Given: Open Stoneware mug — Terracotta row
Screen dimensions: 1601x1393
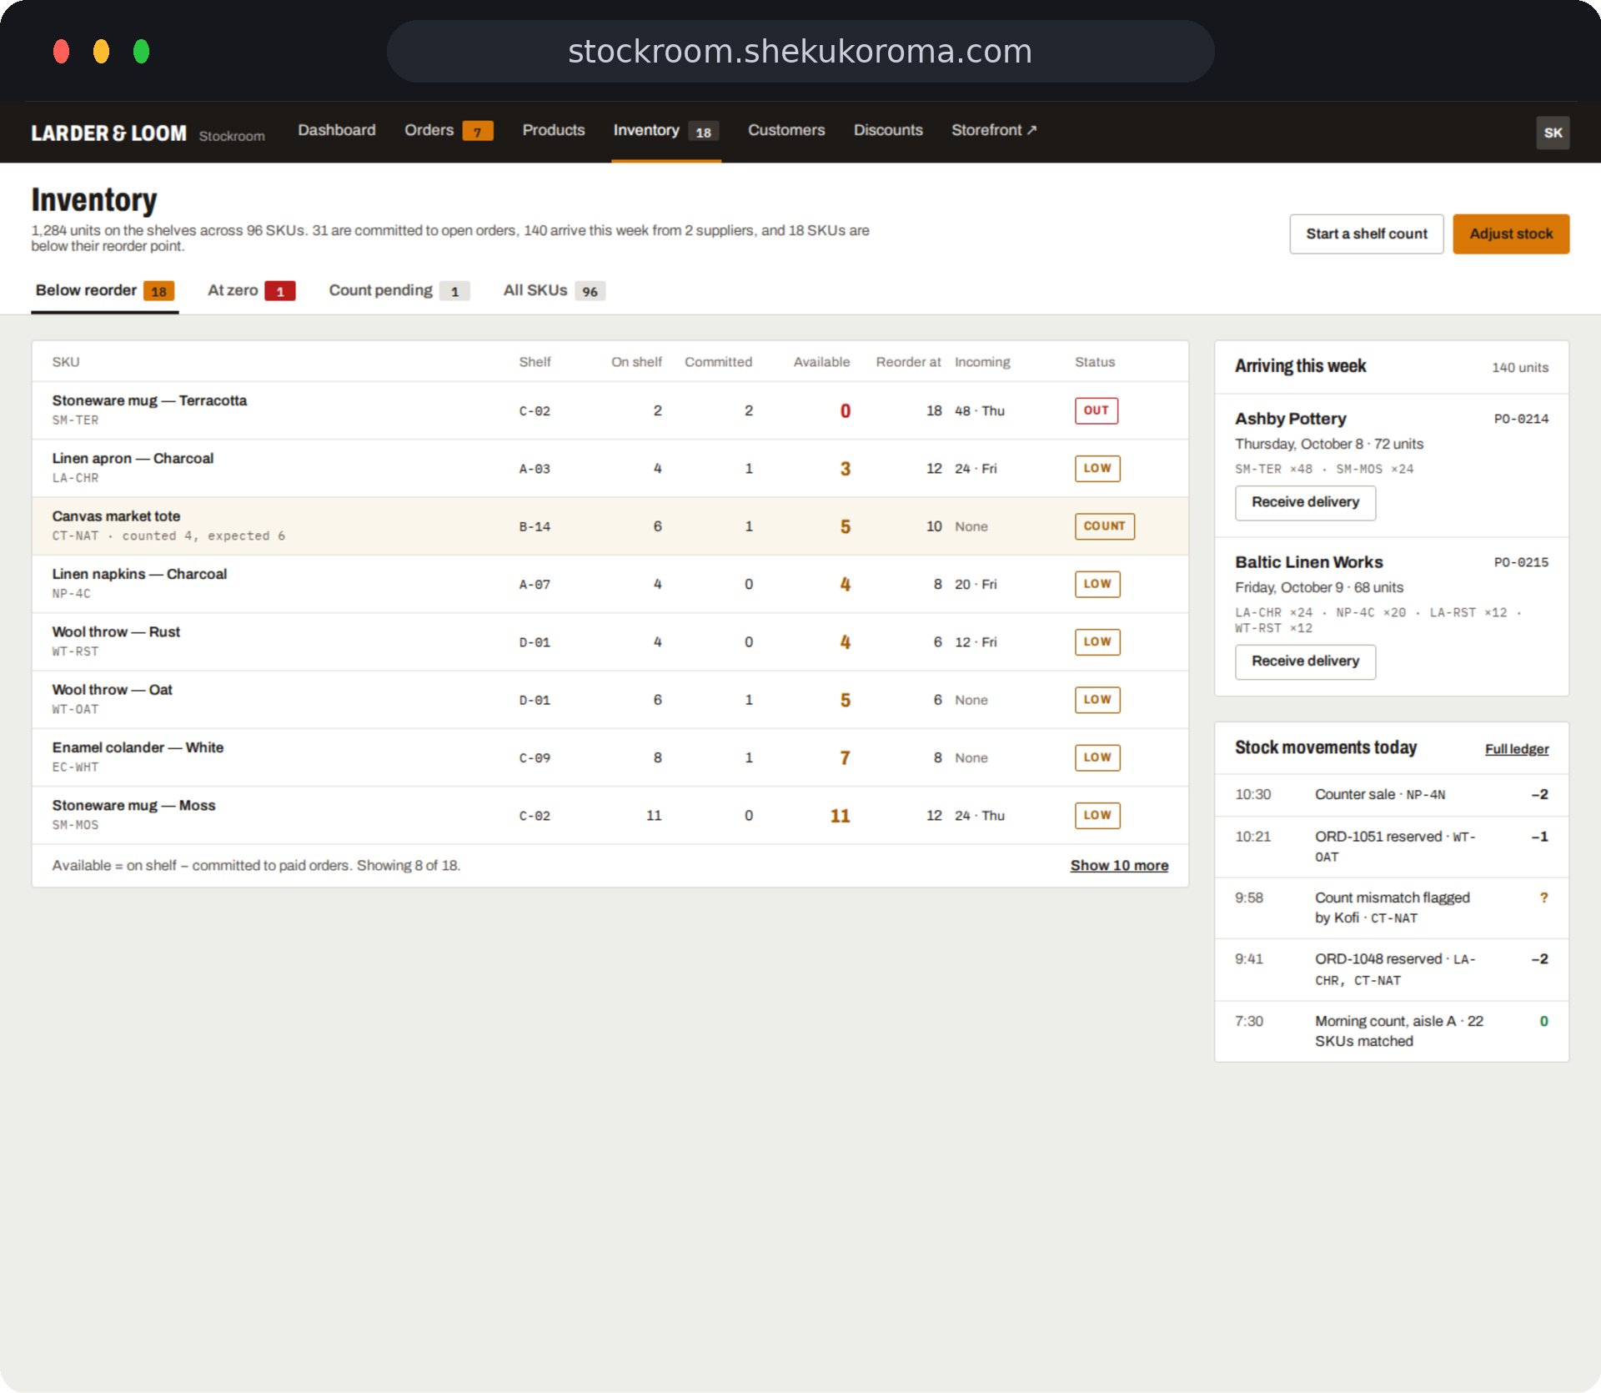Looking at the screenshot, I should pos(610,410).
